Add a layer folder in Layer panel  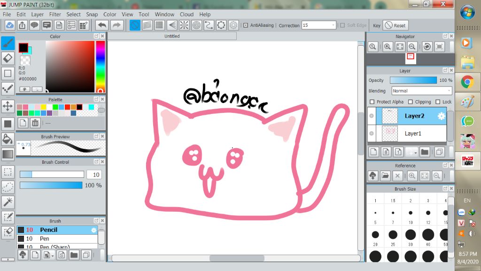(425, 151)
